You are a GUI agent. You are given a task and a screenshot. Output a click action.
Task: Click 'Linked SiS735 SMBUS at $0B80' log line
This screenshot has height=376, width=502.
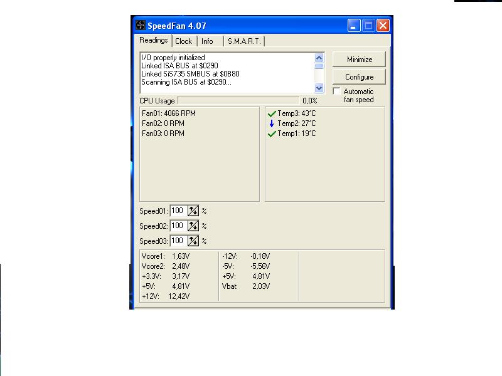(190, 74)
